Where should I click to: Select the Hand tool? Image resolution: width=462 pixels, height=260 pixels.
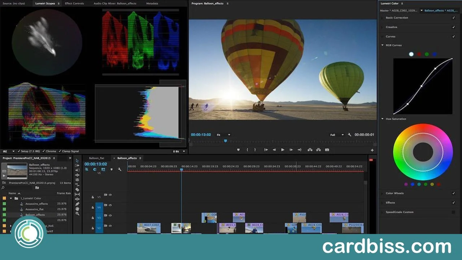coord(77,208)
